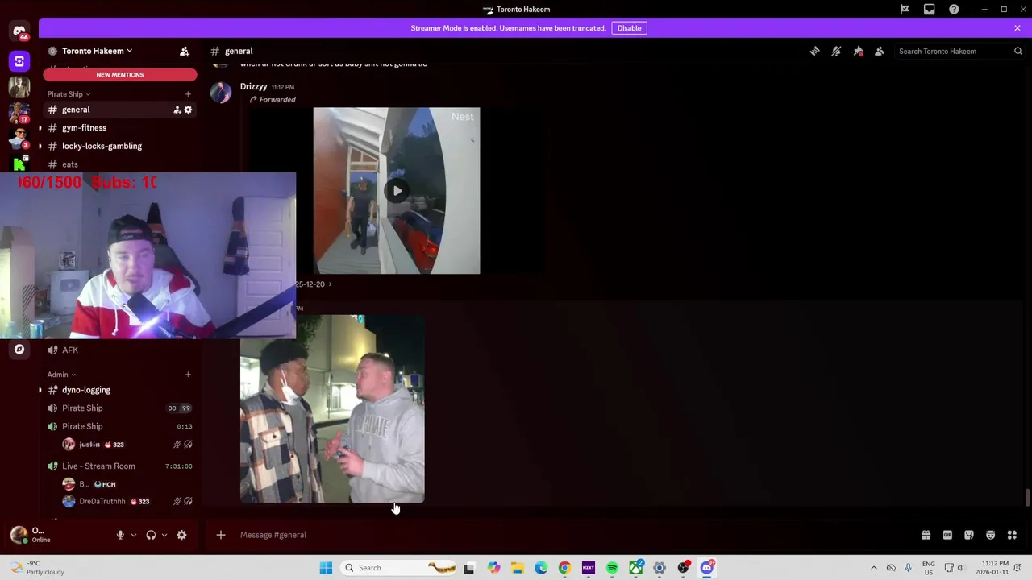Open Discord direct messages home icon
1032x580 pixels.
pos(19,32)
